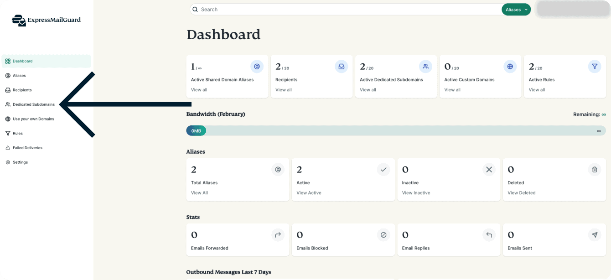This screenshot has height=280, width=611.
Task: Click the forward arrow icon on Emails Forwarded
Action: (x=278, y=235)
